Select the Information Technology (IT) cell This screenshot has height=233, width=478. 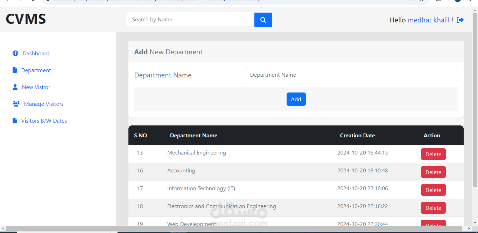point(201,188)
